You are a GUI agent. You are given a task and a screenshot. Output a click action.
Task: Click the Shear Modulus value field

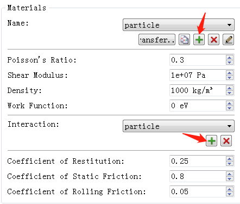click(x=198, y=75)
